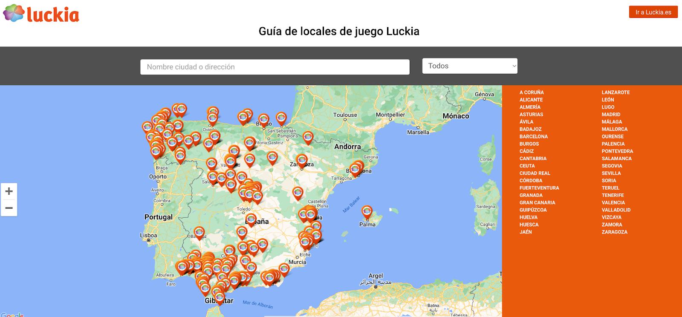Screen dimensions: 682x317
Task: Open the FUERTEVENTURA link
Action: click(x=539, y=188)
